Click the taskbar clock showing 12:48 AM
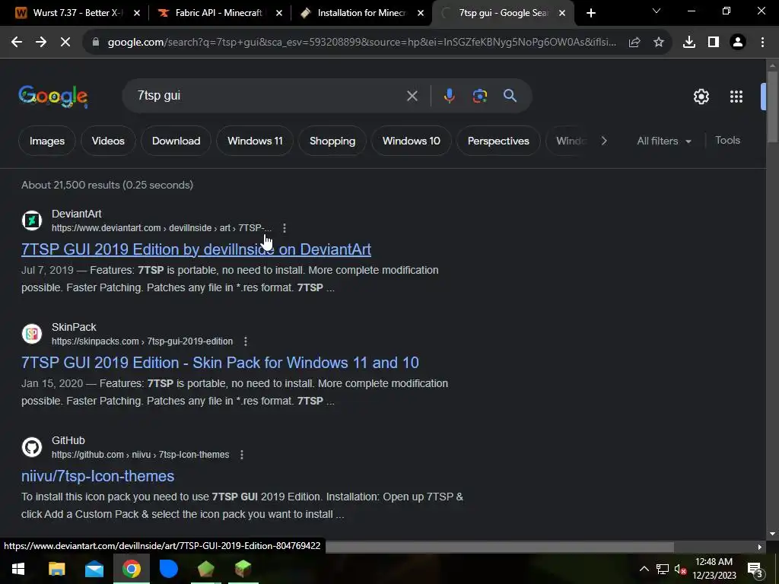This screenshot has width=779, height=584. 714,569
